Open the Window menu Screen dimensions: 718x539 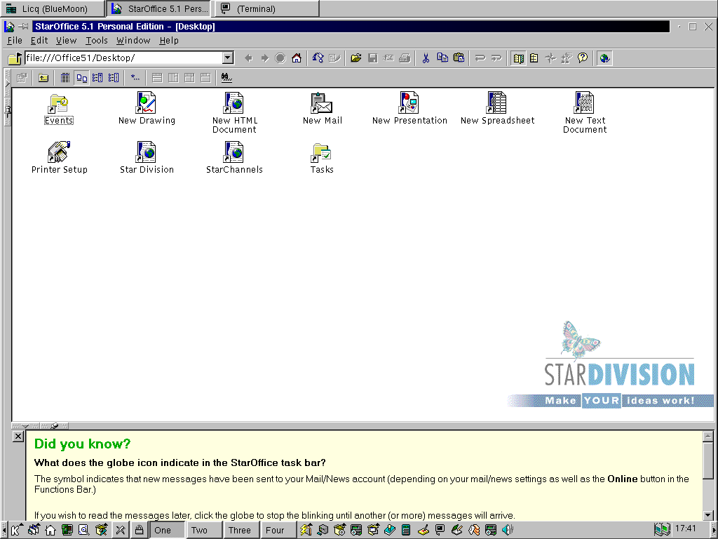(133, 41)
